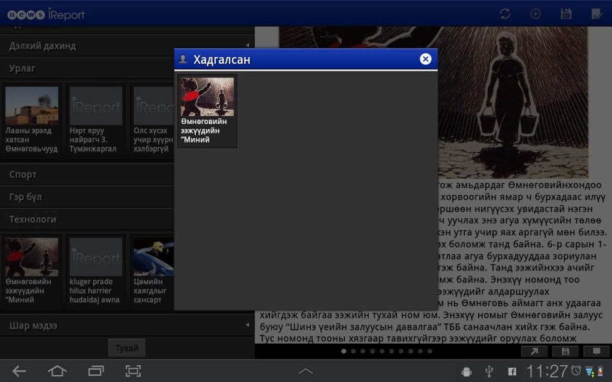Tap the alarm clock status icon

(576, 370)
